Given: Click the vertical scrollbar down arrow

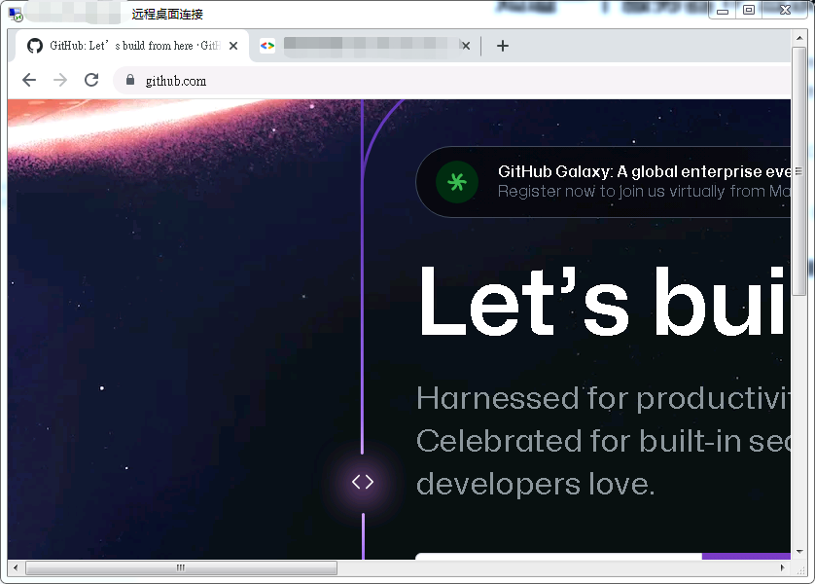Looking at the screenshot, I should click(x=798, y=552).
